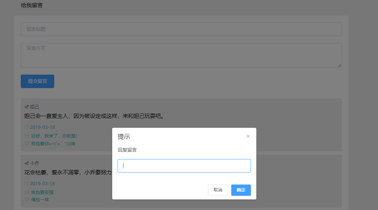The width and height of the screenshot is (378, 210).
Task: Grab the resize handle of 留言内容 textarea
Action: click(x=339, y=66)
